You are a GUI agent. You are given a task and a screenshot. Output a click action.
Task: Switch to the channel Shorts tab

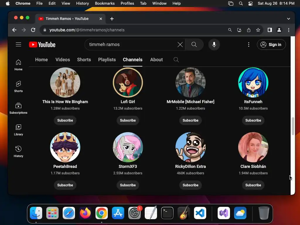point(84,60)
